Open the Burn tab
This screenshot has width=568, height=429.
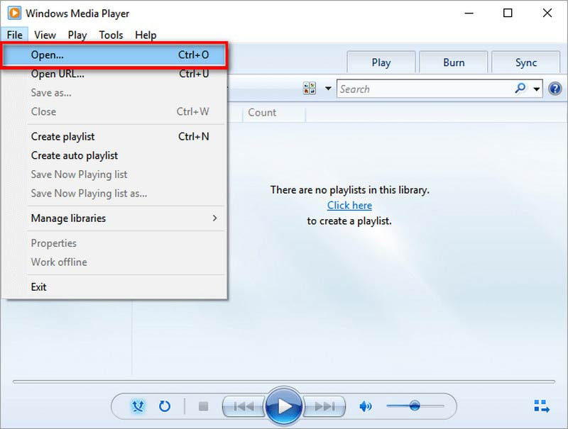[454, 62]
